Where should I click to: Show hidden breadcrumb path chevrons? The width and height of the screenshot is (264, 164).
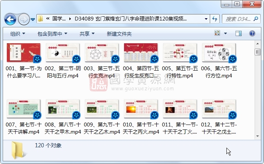[x=48, y=19]
